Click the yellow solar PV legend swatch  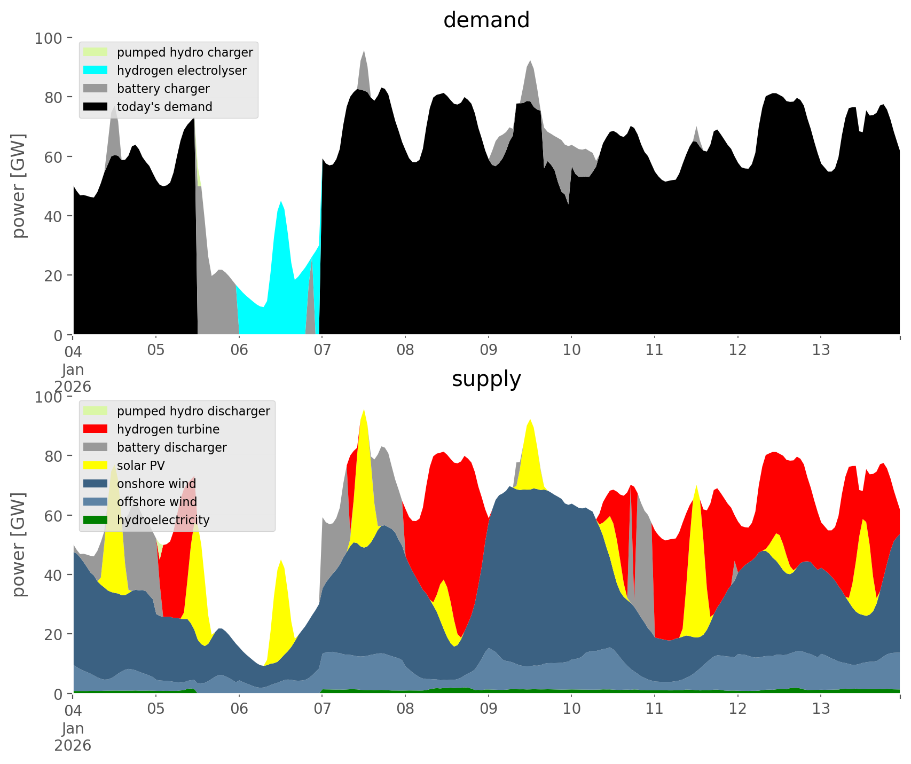[96, 466]
